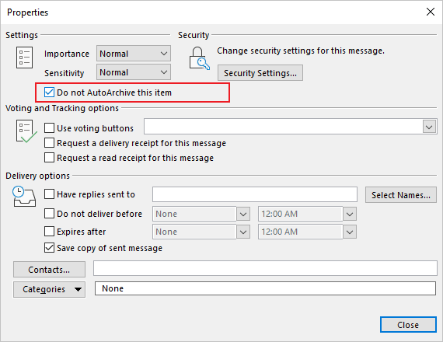Check Request a delivery receipt
Image resolution: width=443 pixels, height=342 pixels.
pos(49,143)
